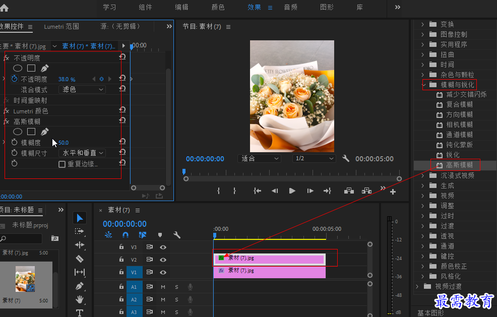The height and width of the screenshot is (317, 497).
Task: Select the Hand tool
Action: click(80, 299)
